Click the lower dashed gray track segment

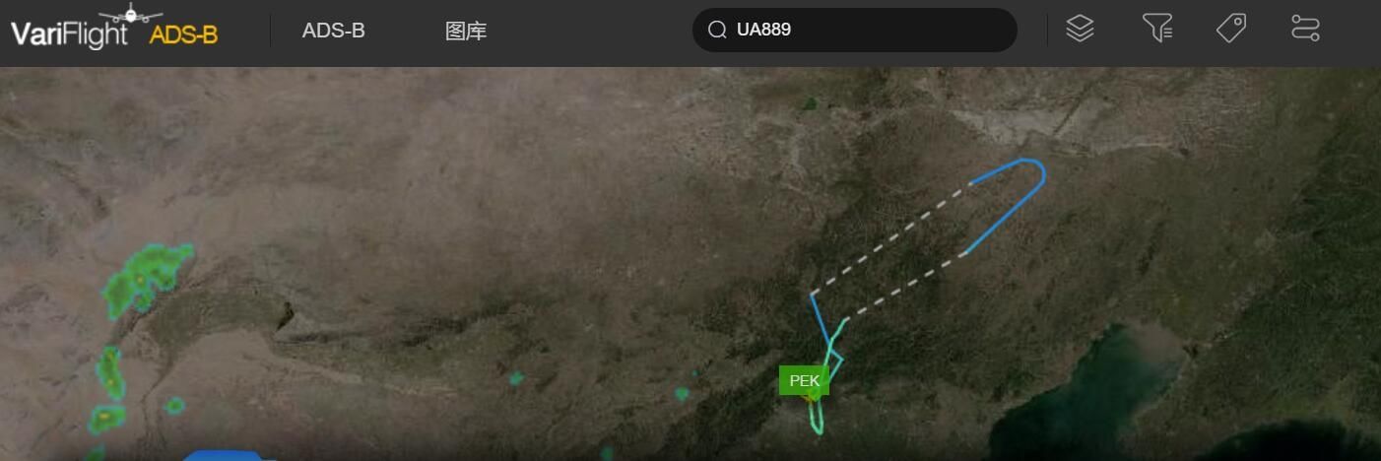pos(904,286)
